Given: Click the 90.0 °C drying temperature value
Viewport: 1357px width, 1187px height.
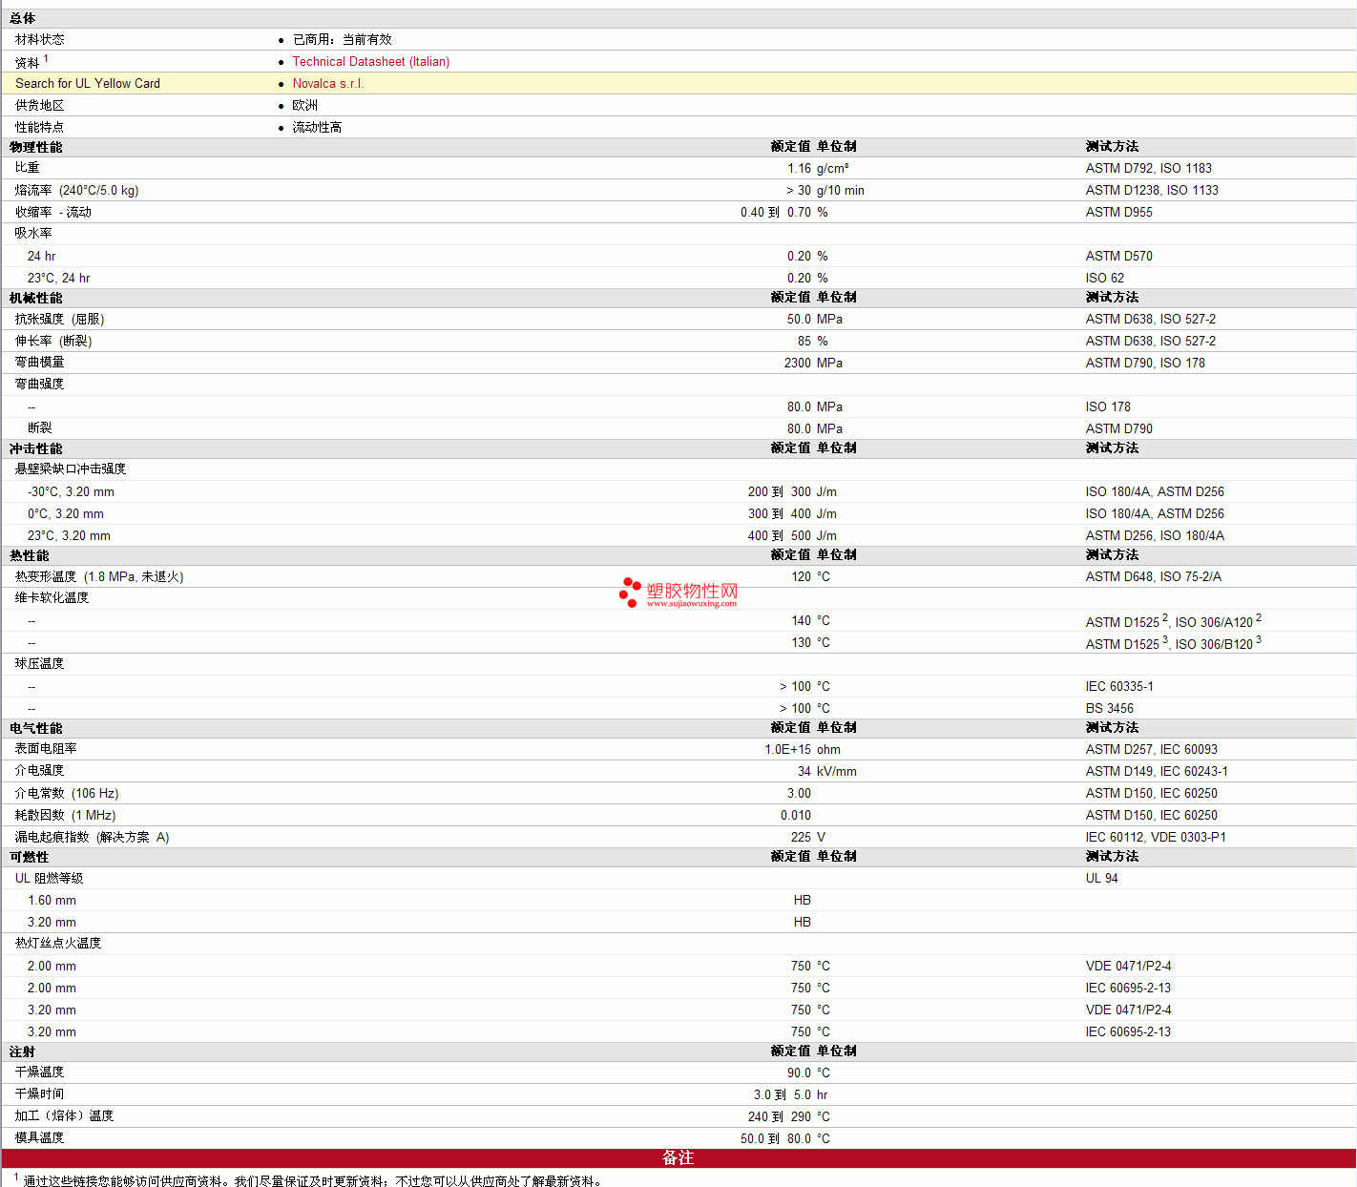Looking at the screenshot, I should [x=808, y=1073].
